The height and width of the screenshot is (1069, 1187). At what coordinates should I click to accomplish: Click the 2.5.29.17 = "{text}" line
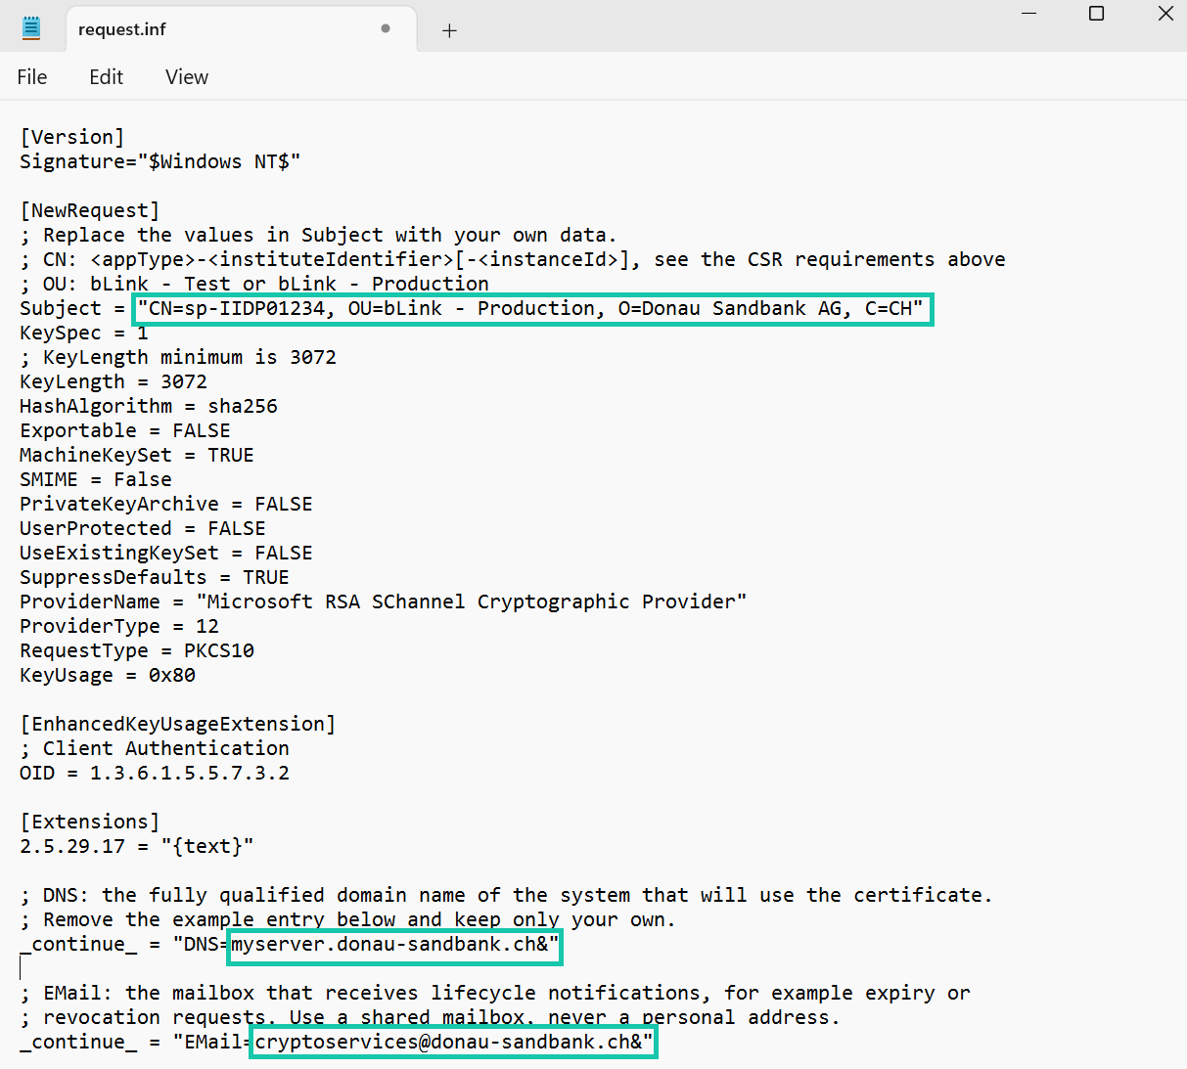137,846
